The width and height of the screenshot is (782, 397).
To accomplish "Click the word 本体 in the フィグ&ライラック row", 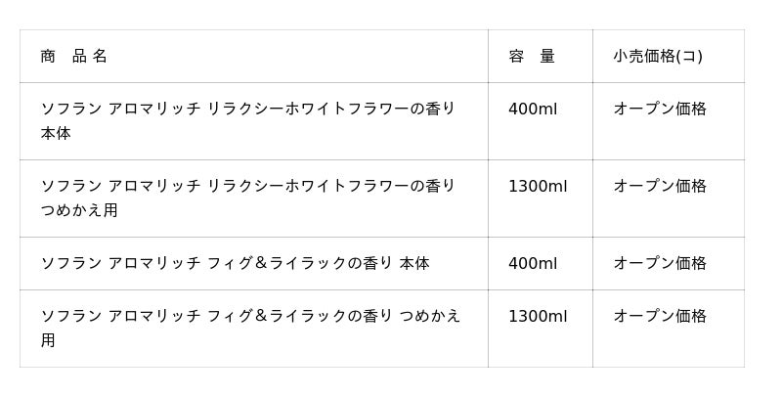I will (414, 263).
